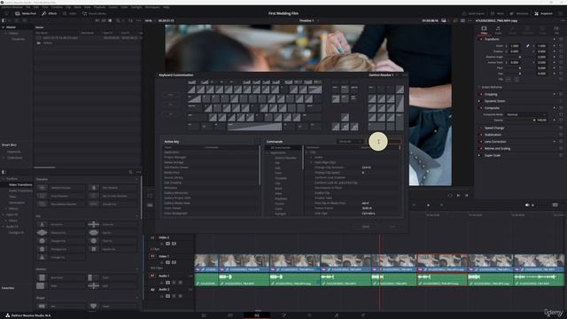This screenshot has height=319, width=567.
Task: Toggle the Stabilization enable switch
Action: click(481, 135)
